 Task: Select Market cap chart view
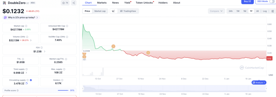click(x=100, y=11)
